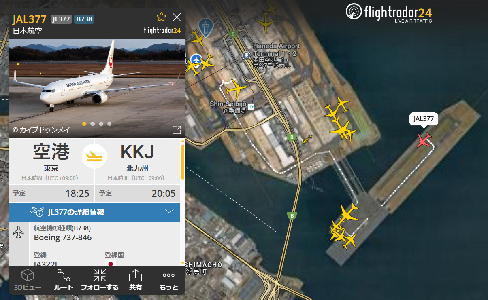Switch to second photo carousel dot
The width and height of the screenshot is (488, 300).
click(x=93, y=124)
